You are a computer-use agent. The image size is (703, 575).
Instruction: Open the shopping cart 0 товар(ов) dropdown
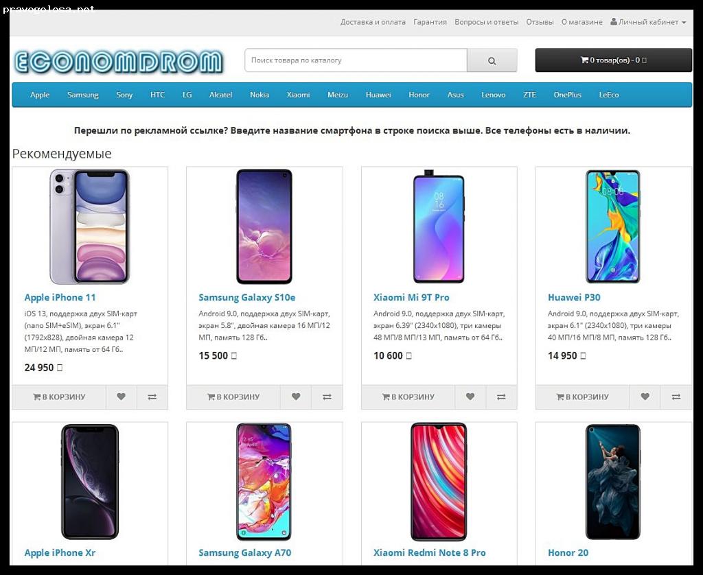tap(613, 60)
